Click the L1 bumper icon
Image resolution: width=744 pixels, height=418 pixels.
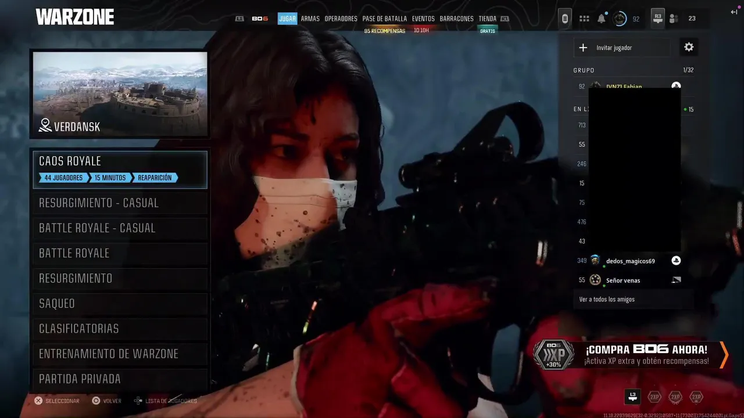pyautogui.click(x=239, y=19)
